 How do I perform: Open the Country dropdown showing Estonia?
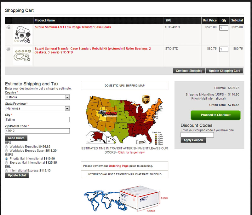(x=37, y=97)
